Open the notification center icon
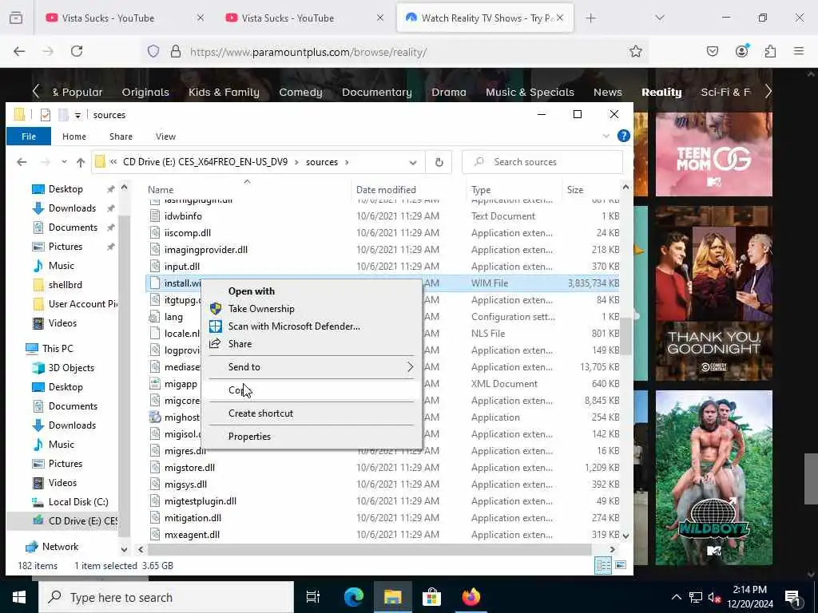This screenshot has height=613, width=818. tap(793, 597)
